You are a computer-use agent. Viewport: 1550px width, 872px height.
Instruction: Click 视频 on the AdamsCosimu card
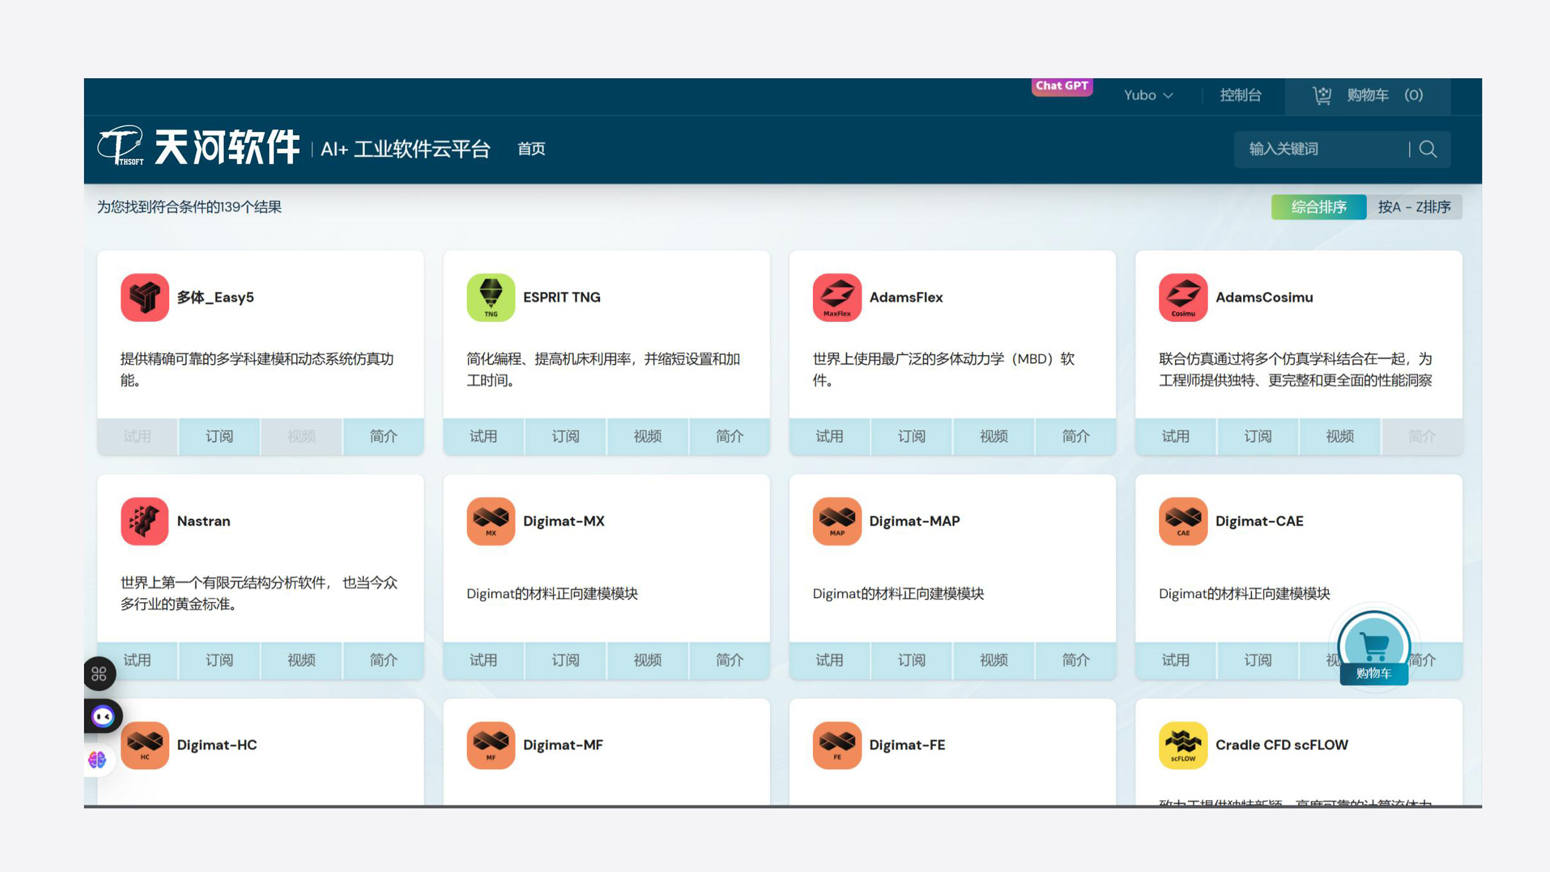pos(1340,436)
